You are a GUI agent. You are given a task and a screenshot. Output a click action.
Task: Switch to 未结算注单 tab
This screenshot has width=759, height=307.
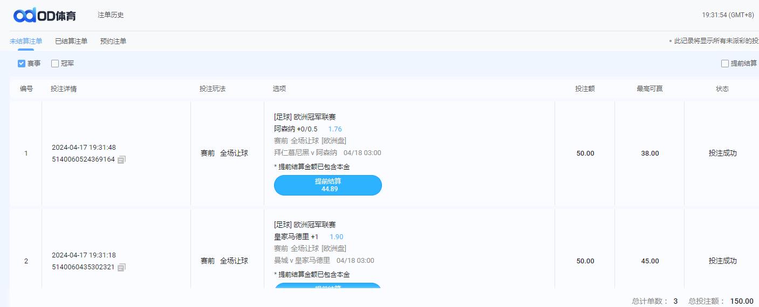(26, 41)
